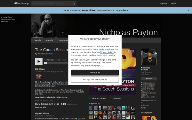Play the track Feed the Fire
This screenshot has width=192, height=120.
pyautogui.click(x=39, y=61)
